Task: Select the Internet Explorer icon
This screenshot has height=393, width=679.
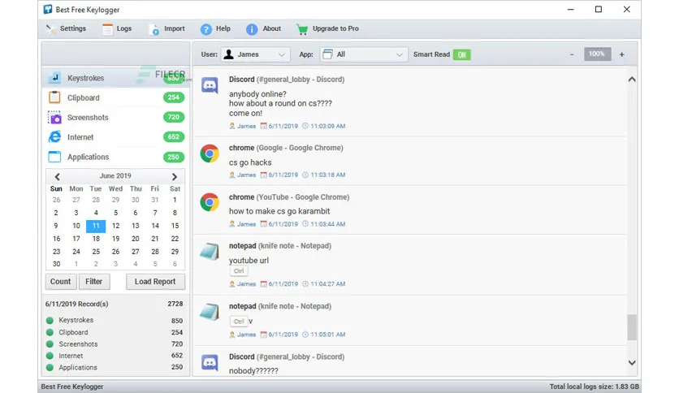Action: point(54,136)
